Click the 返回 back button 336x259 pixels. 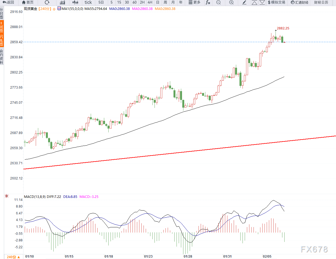[9, 2]
